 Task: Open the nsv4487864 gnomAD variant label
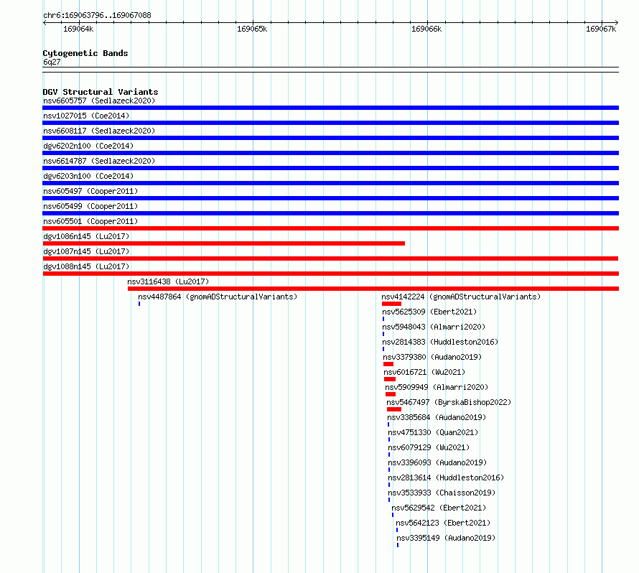tap(218, 297)
